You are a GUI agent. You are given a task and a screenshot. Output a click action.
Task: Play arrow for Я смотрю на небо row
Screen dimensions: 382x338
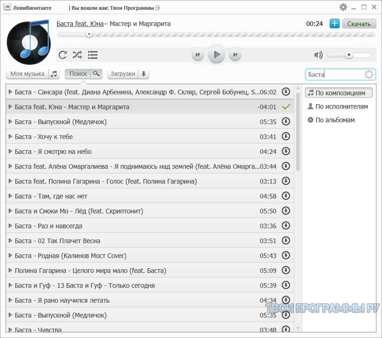[x=10, y=151]
